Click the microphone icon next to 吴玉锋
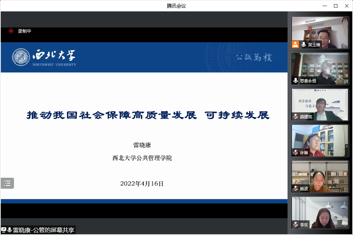Screen dimensions: 353x235 pos(304,44)
